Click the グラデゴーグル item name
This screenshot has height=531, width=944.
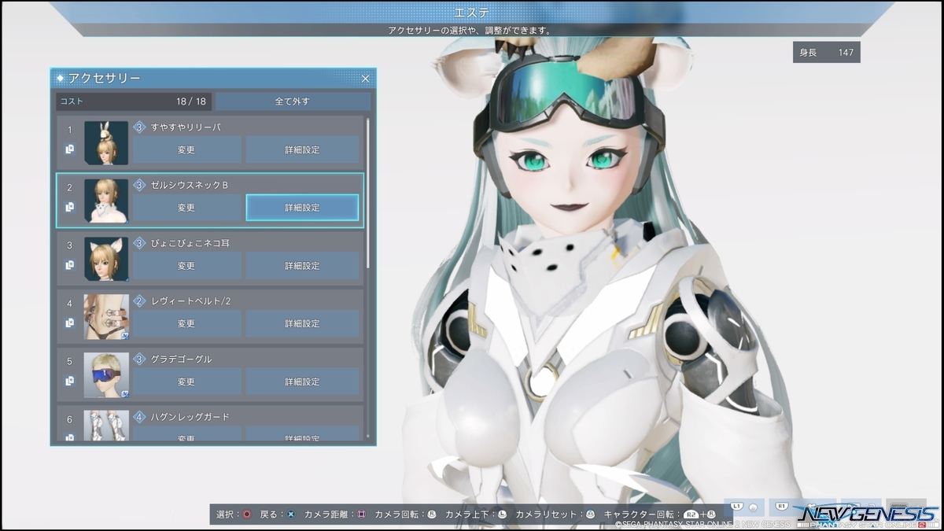coord(182,359)
